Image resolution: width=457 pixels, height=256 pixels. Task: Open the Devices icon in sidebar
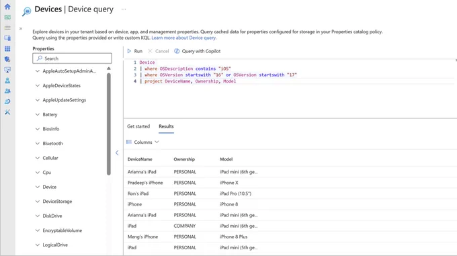click(x=7, y=38)
